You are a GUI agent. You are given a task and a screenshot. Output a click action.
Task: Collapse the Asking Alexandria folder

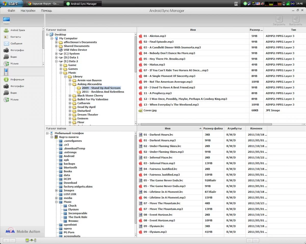tap(70, 84)
